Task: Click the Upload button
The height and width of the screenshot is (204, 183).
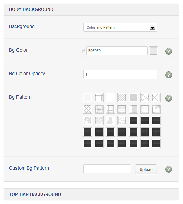Action: pyautogui.click(x=146, y=169)
